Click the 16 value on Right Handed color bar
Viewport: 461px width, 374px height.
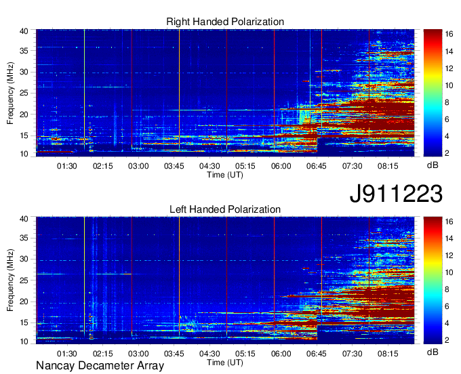point(449,34)
